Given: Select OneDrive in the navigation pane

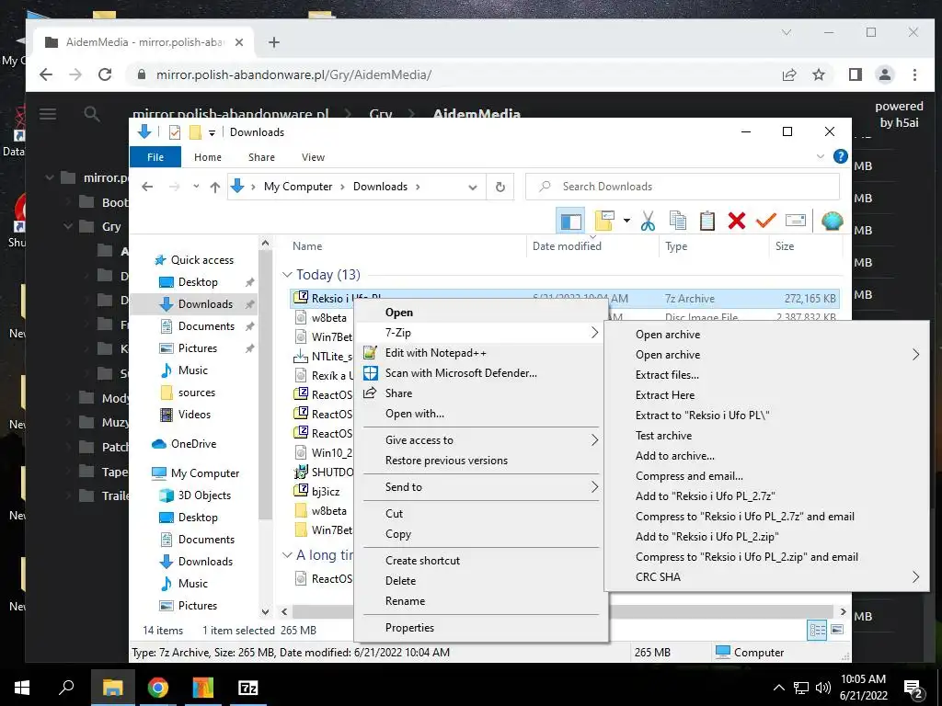Looking at the screenshot, I should coord(184,444).
